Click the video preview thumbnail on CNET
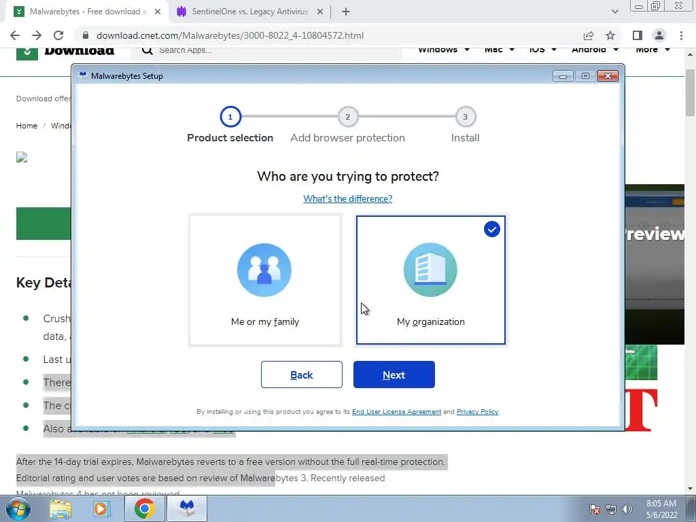Viewport: 696px width, 522px height. [x=655, y=264]
